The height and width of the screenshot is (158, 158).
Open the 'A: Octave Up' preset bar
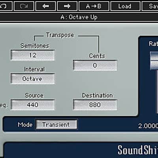pyautogui.click(x=79, y=17)
